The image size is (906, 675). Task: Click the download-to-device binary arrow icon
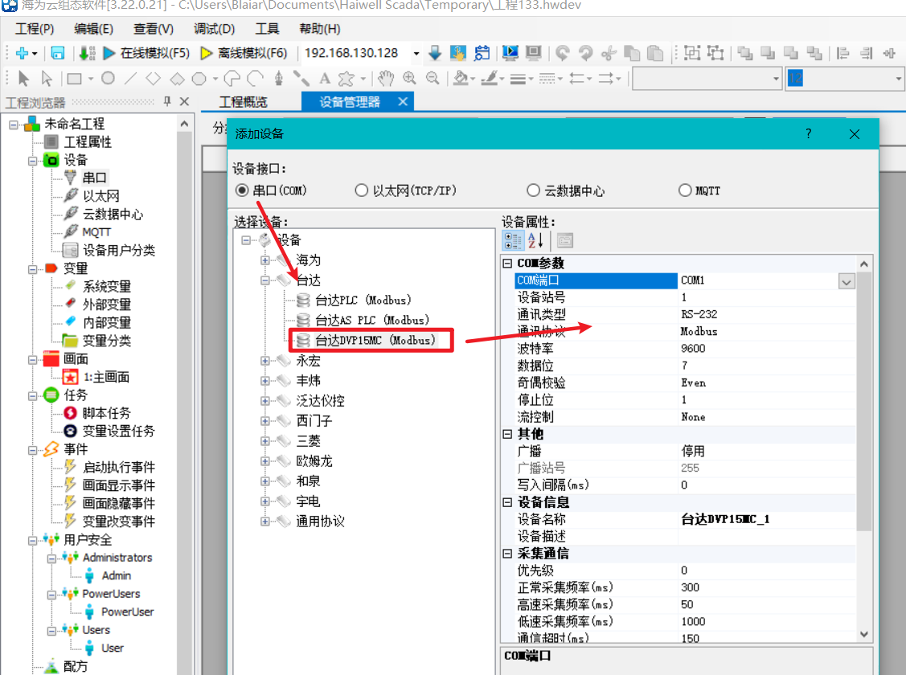click(x=88, y=53)
